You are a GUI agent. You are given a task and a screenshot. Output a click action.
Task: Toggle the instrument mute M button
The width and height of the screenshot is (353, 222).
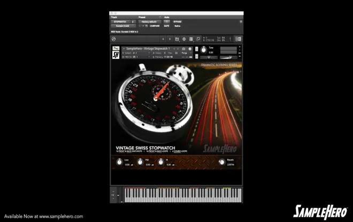[196, 56]
